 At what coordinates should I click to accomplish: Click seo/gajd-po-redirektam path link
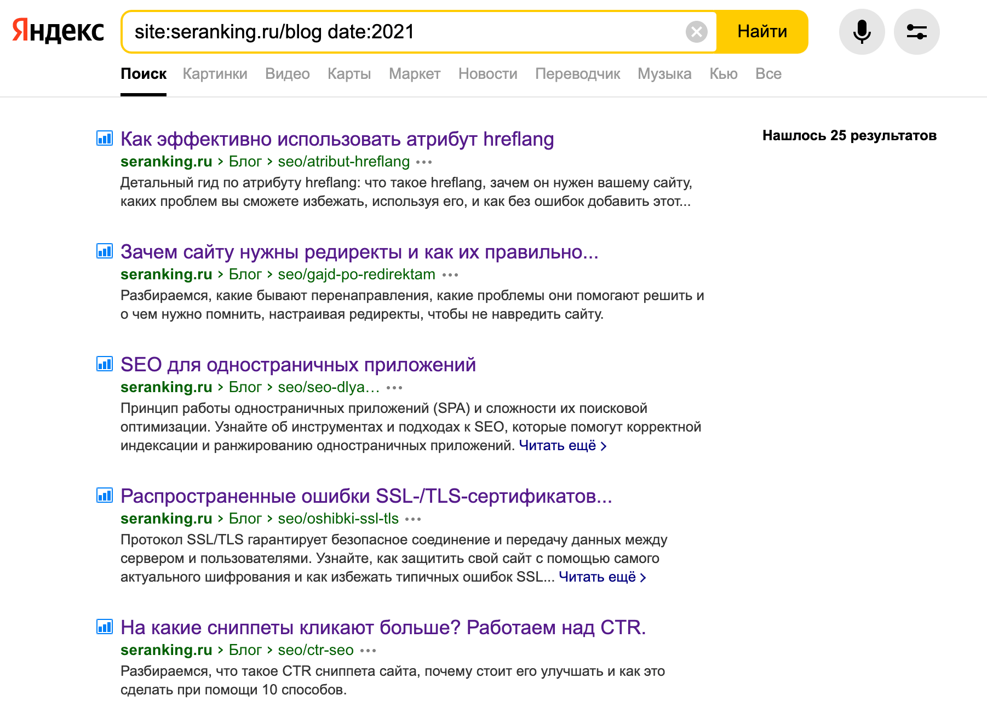tap(357, 274)
